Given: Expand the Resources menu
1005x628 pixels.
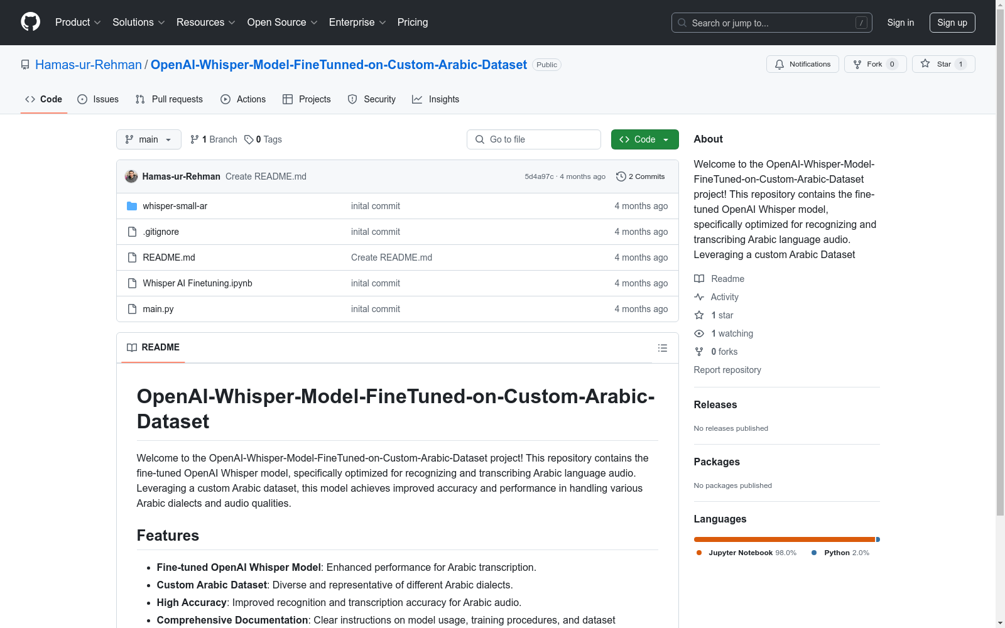Looking at the screenshot, I should click(x=206, y=22).
